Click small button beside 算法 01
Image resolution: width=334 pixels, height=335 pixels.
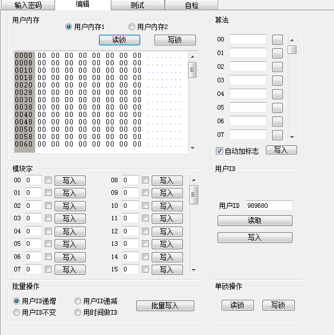pos(277,53)
